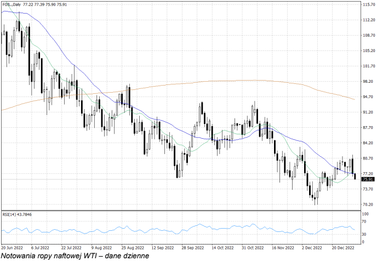The height and width of the screenshot is (261, 377).
Task: Click the 84.20 price axis label
Action: pos(368,143)
